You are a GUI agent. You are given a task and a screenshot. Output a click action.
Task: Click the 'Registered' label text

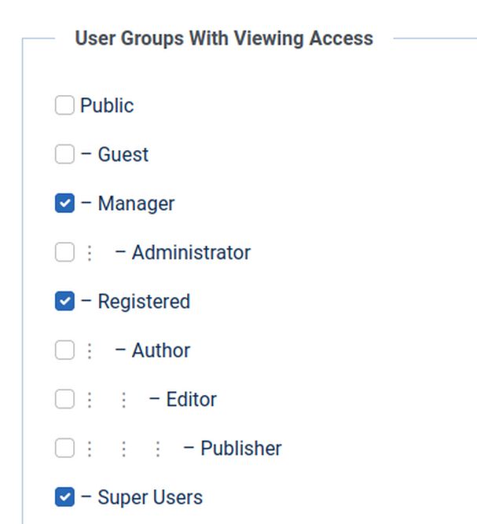[144, 302]
